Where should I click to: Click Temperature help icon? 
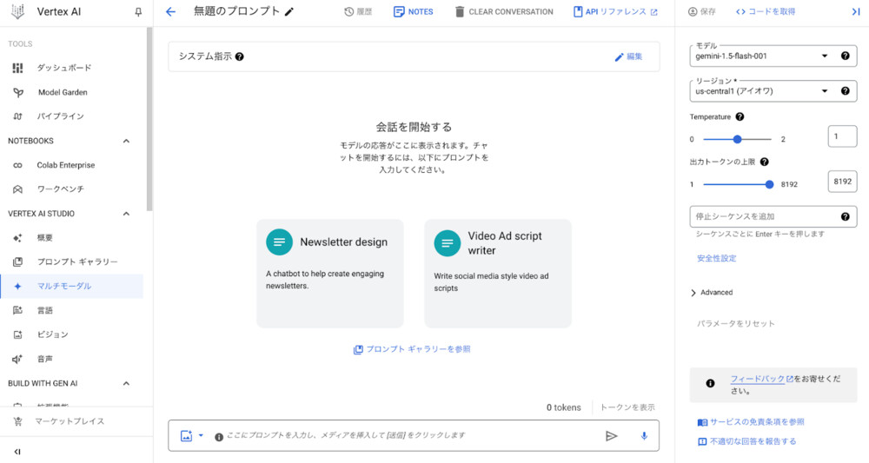[740, 117]
